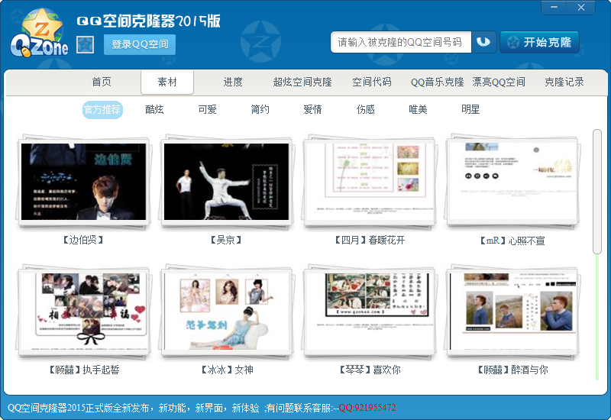Screen dimensions: 611x420
Task: Select the 素材 tab
Action: point(167,82)
